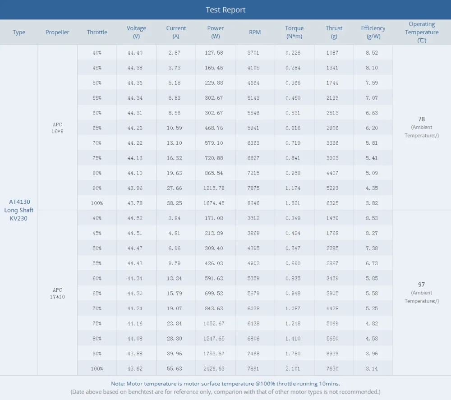Click the Power (W) column header

click(216, 32)
